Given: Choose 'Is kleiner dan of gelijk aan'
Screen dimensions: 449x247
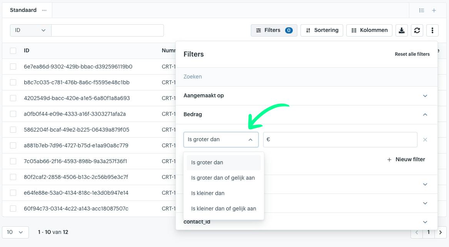Looking at the screenshot, I should pyautogui.click(x=224, y=209).
